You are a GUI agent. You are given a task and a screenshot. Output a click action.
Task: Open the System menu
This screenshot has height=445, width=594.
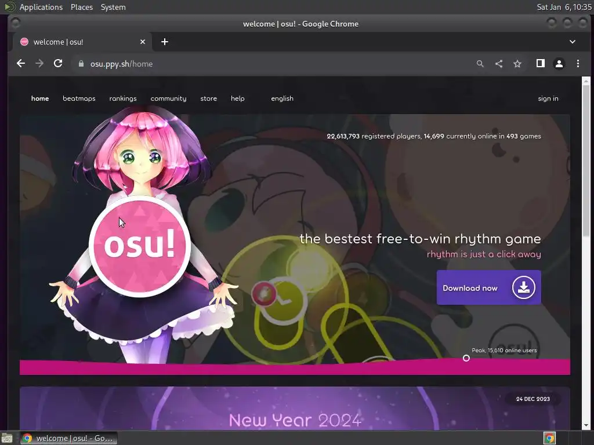point(113,7)
